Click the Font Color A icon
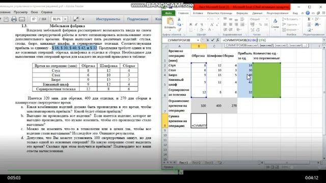The height and width of the screenshot is (183, 326). click(209, 29)
